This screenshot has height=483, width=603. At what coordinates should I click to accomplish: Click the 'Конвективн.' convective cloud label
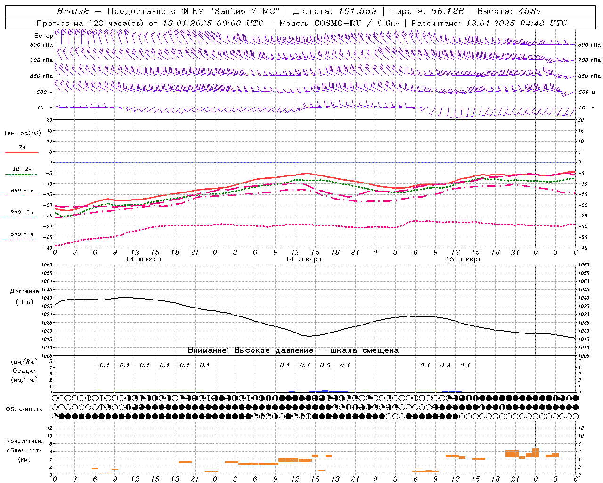point(24,441)
